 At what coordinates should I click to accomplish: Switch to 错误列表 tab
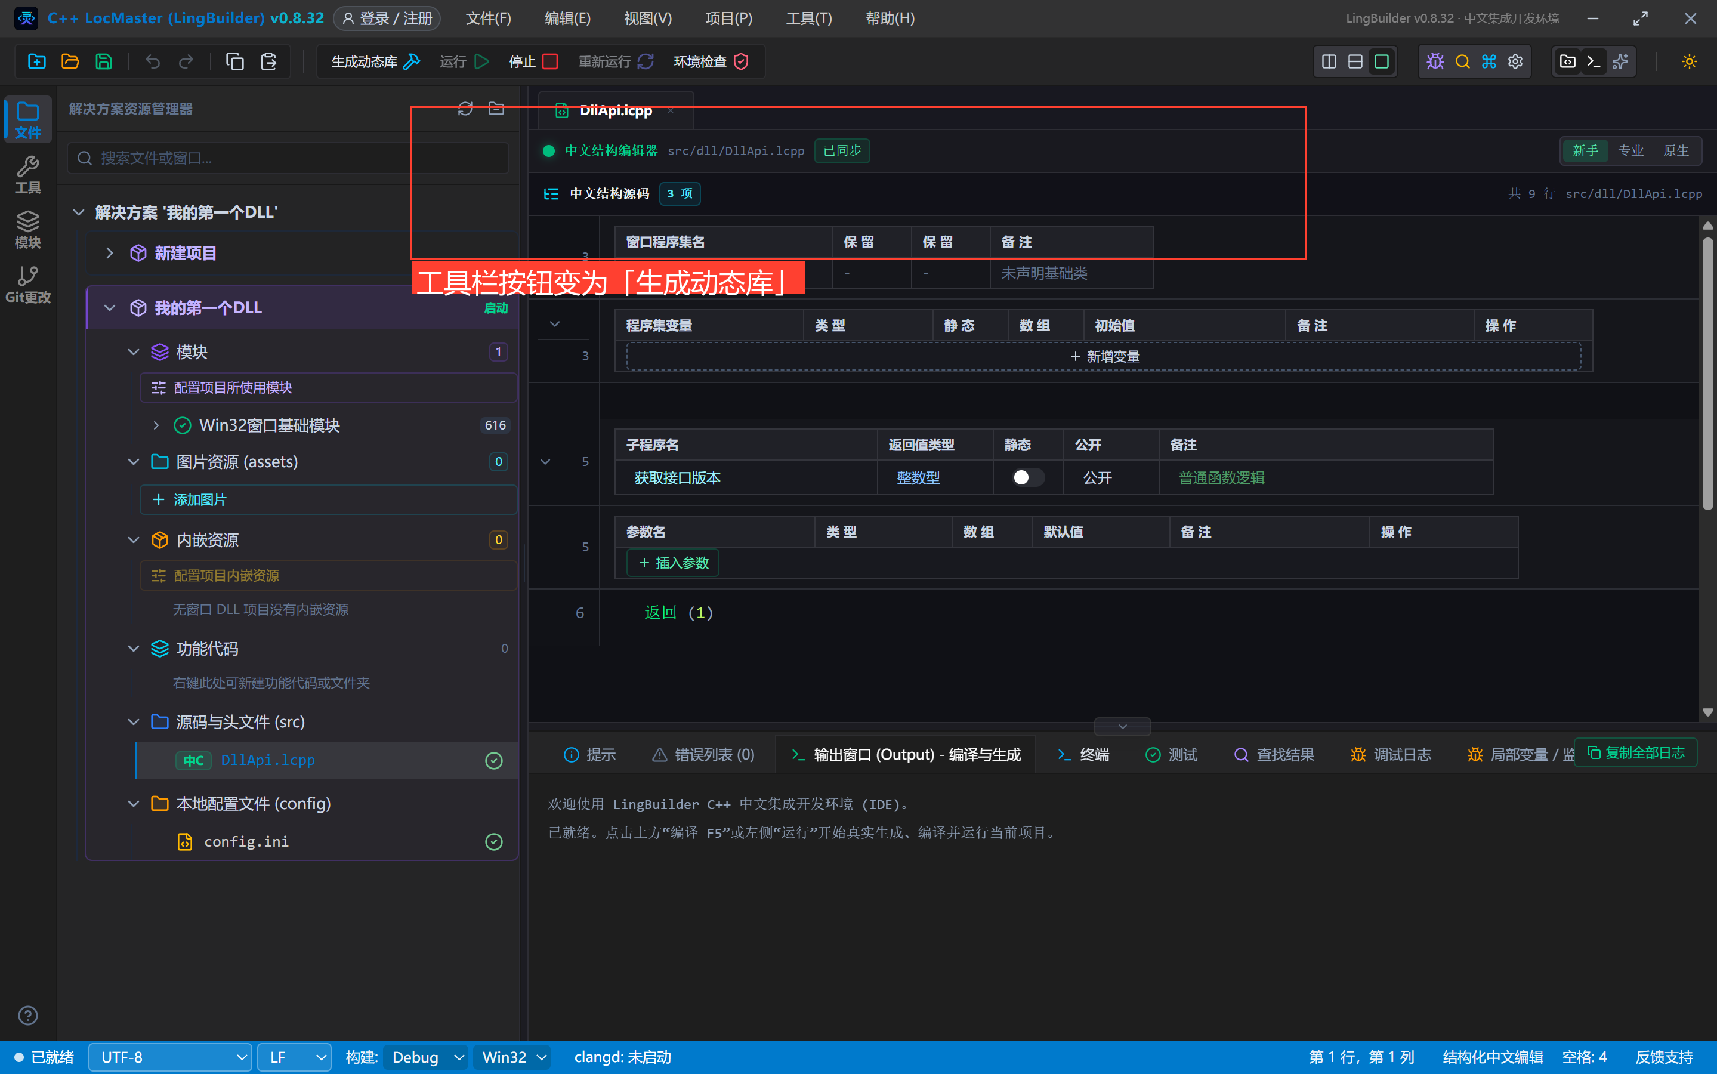(703, 754)
